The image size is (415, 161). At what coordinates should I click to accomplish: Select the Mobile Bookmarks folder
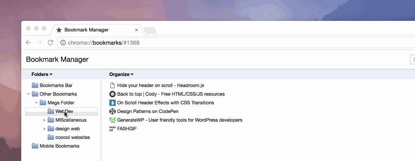pyautogui.click(x=59, y=146)
